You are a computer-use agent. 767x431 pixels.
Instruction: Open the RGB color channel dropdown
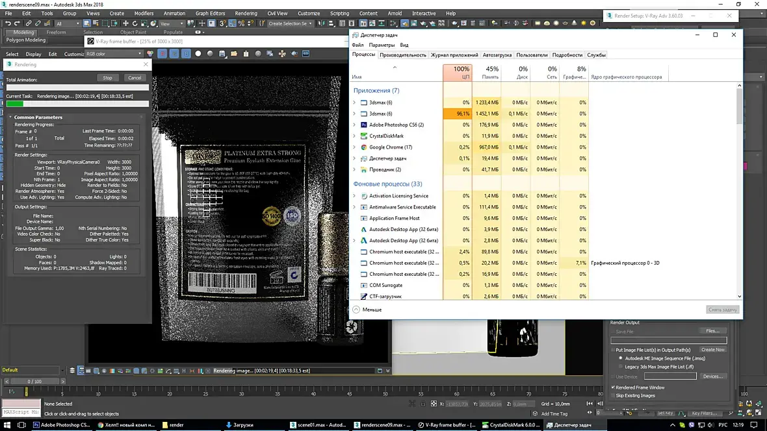coord(114,54)
